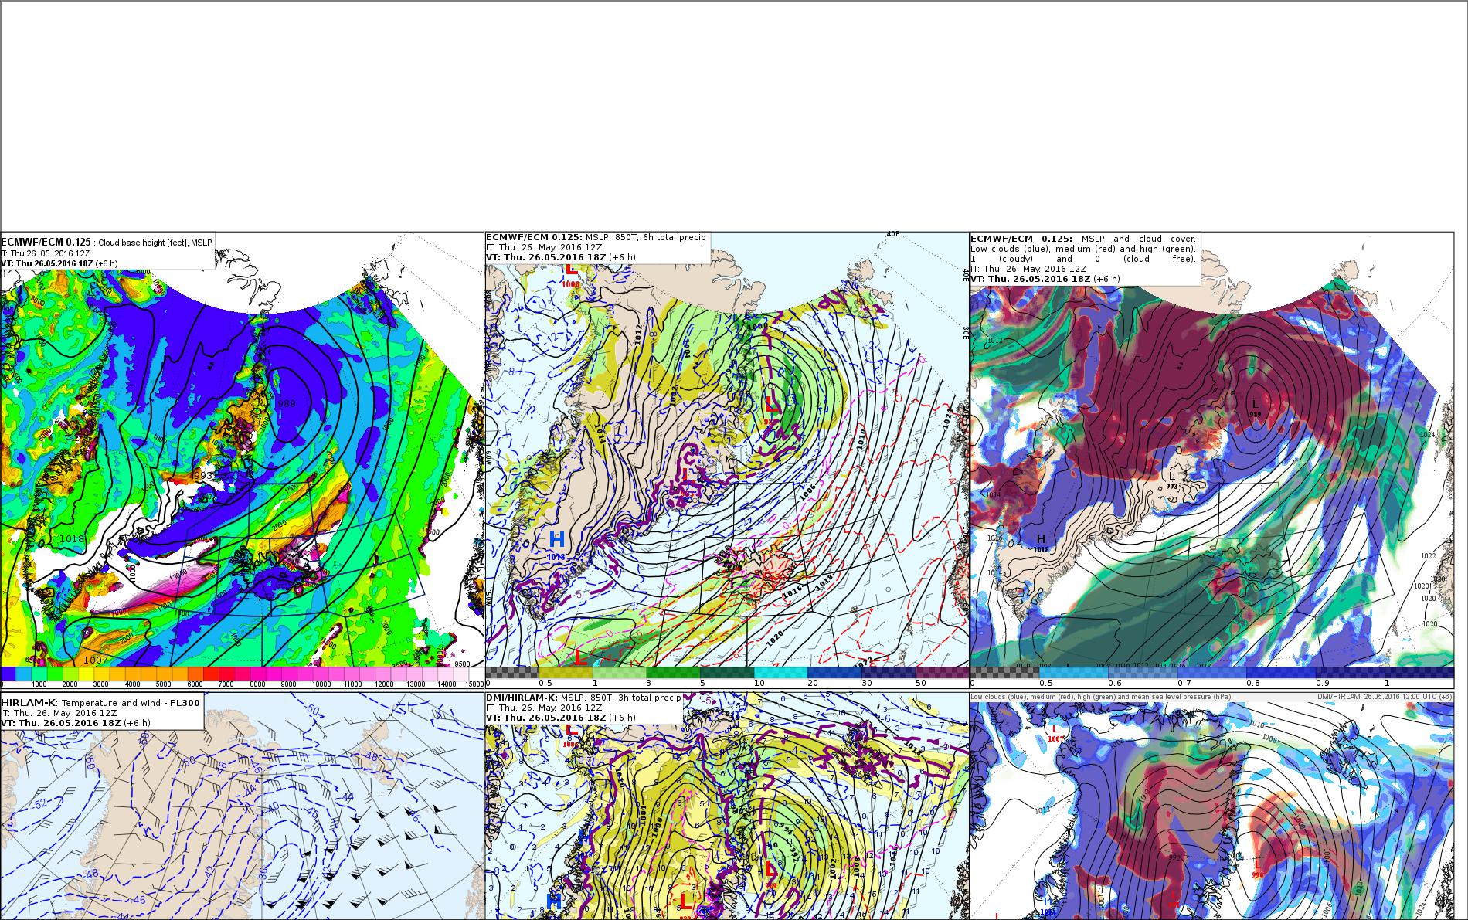This screenshot has width=1468, height=920.
Task: Click the L 989 marker on ECMWF cloud cover map
Action: [1256, 407]
